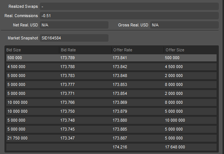Select the row with bid rate 173.788
The height and width of the screenshot is (154, 224).
[x=111, y=67]
